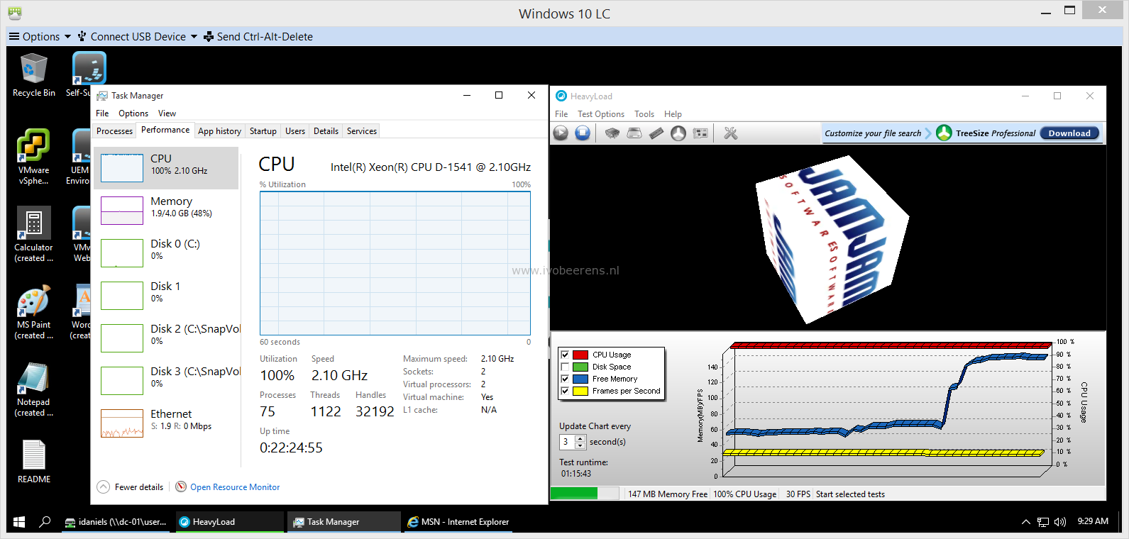Toggle GPU stress graphics card icon

700,133
